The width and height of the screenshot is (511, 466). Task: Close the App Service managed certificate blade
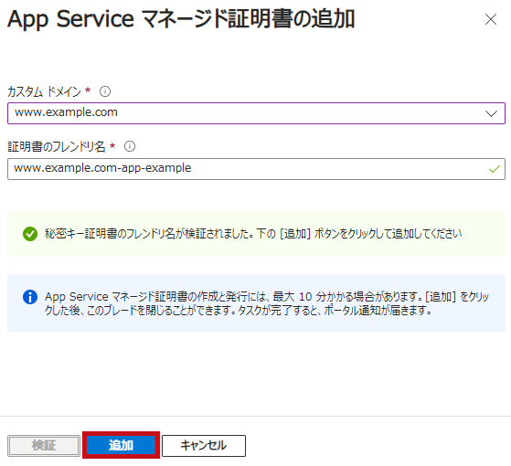coord(491,19)
